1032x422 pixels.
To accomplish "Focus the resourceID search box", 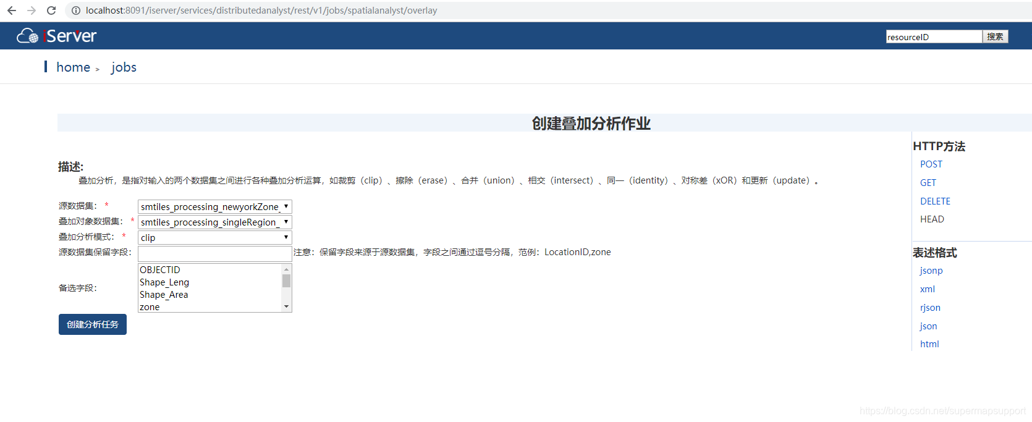I will pyautogui.click(x=934, y=36).
